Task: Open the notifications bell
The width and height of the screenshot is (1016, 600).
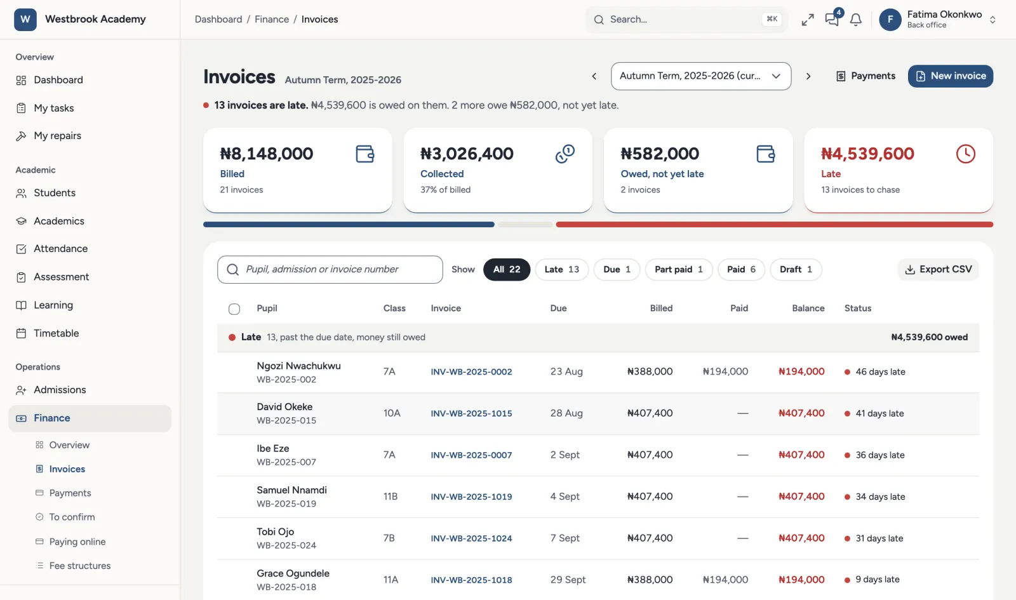Action: tap(856, 20)
